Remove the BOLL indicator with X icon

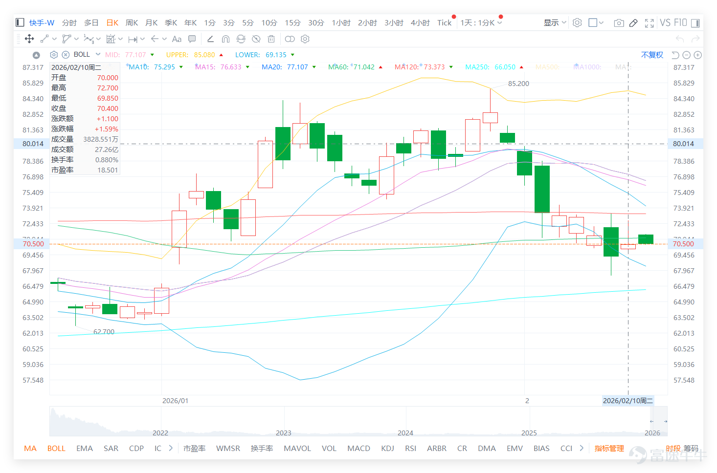tap(66, 55)
